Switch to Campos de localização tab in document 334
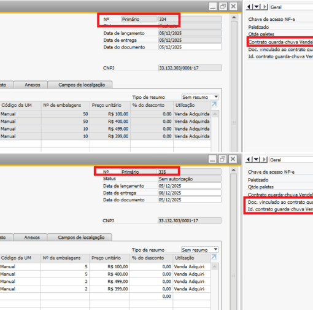This screenshot has height=310, width=313. coord(82,85)
